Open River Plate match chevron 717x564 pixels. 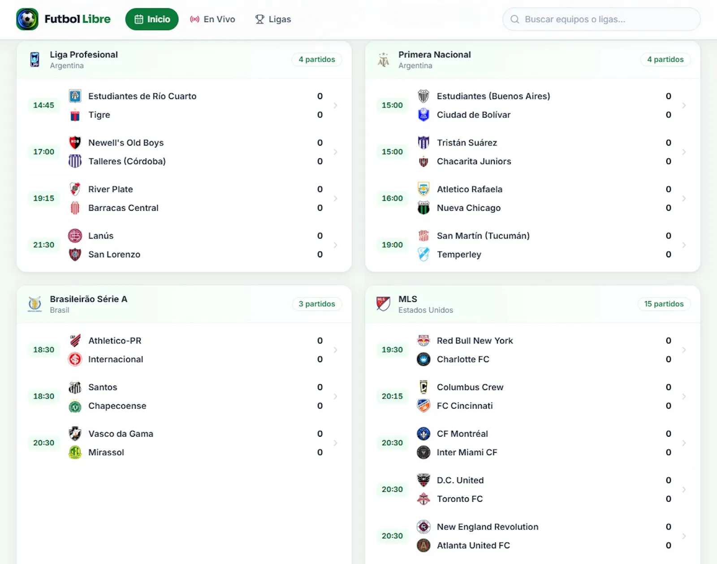(x=335, y=199)
